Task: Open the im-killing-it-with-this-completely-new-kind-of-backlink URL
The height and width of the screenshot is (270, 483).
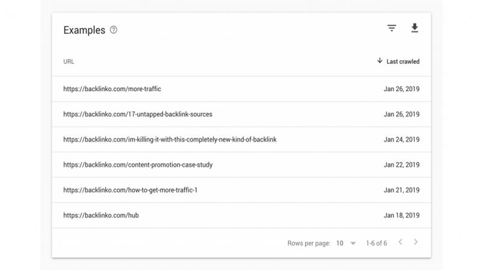Action: [x=170, y=139]
